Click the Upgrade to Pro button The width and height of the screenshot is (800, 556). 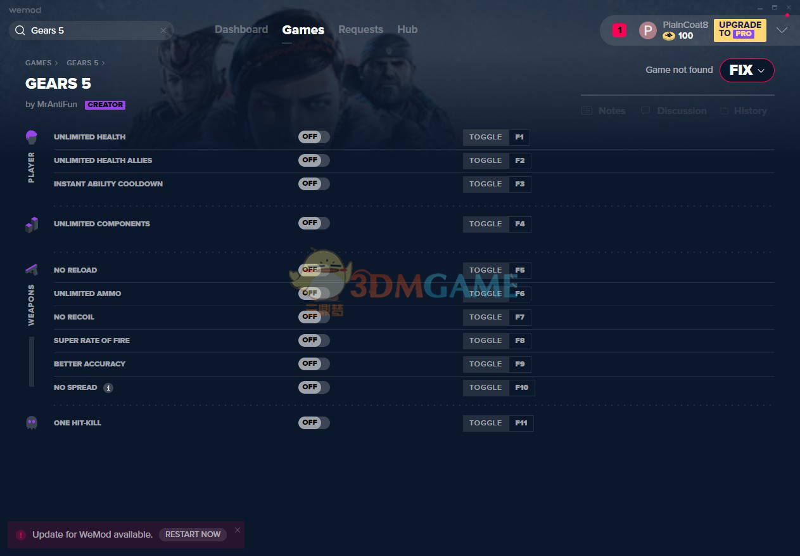740,30
